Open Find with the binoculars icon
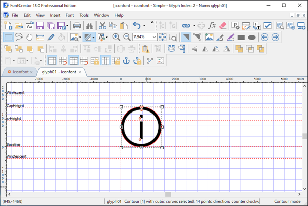The width and height of the screenshot is (308, 206). point(90,26)
